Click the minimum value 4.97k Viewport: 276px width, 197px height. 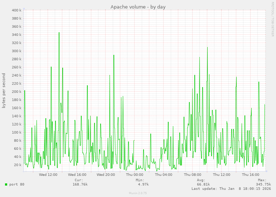(143, 184)
